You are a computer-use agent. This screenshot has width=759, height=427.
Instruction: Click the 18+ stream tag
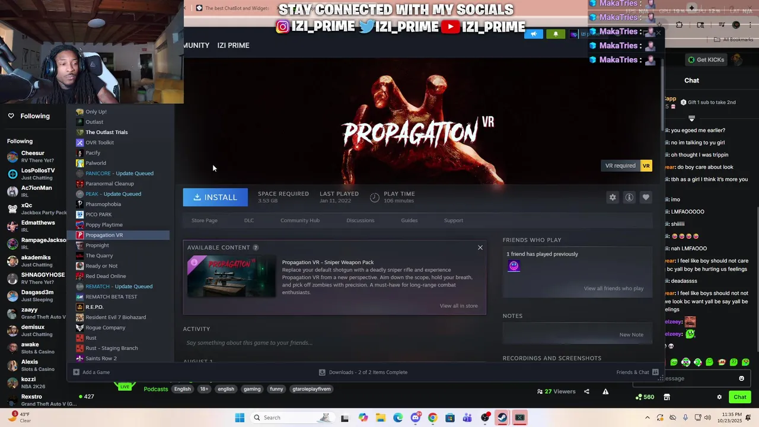(x=204, y=389)
